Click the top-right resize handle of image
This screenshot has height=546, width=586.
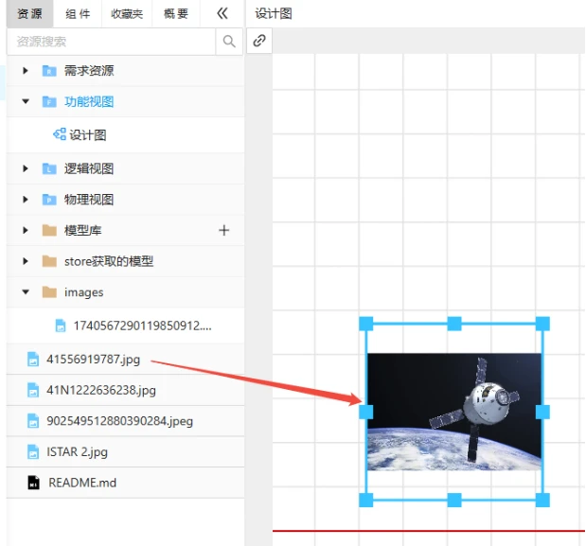click(542, 324)
